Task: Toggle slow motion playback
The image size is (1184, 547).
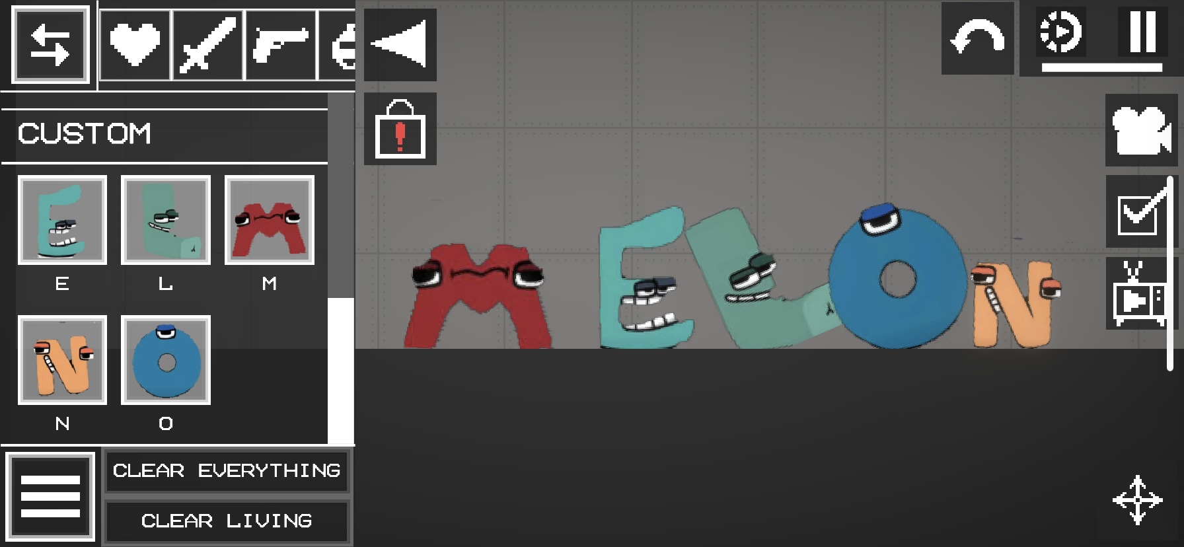Action: pyautogui.click(x=1061, y=32)
